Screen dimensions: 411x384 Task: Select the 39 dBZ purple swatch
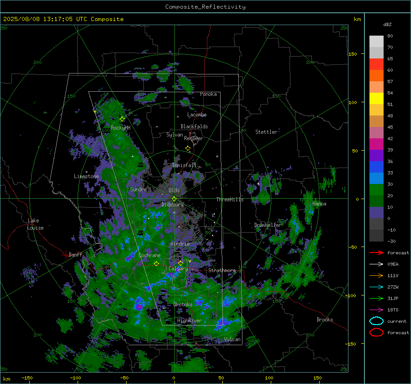376,155
